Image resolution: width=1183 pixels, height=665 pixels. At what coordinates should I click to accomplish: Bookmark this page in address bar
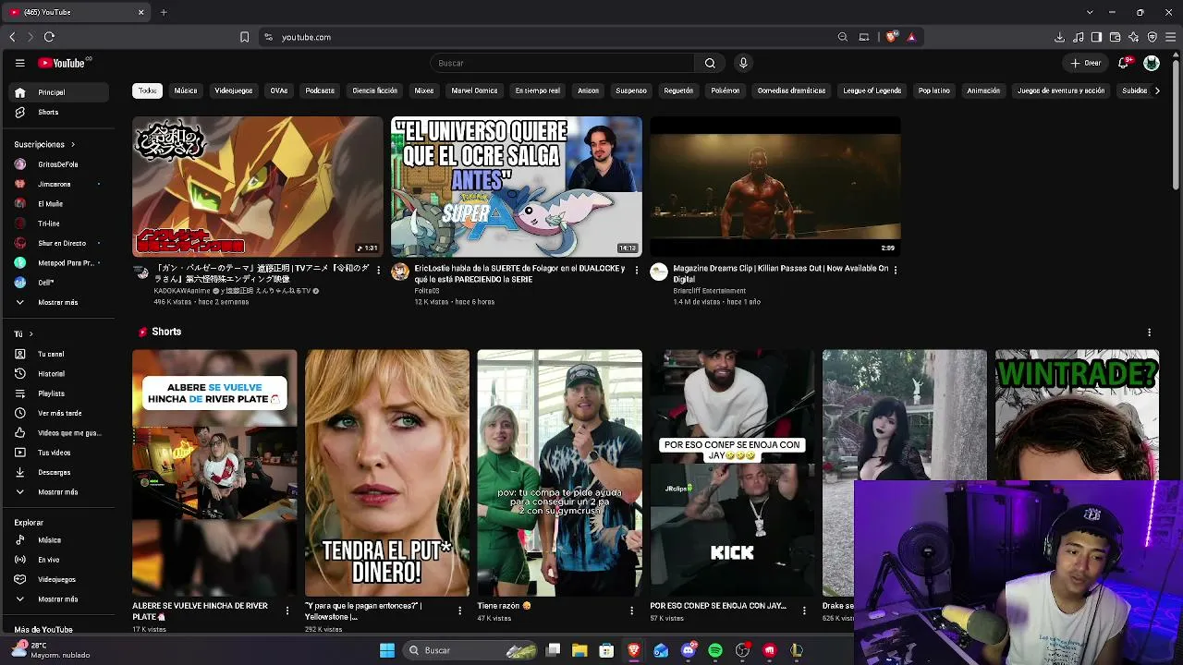point(244,37)
